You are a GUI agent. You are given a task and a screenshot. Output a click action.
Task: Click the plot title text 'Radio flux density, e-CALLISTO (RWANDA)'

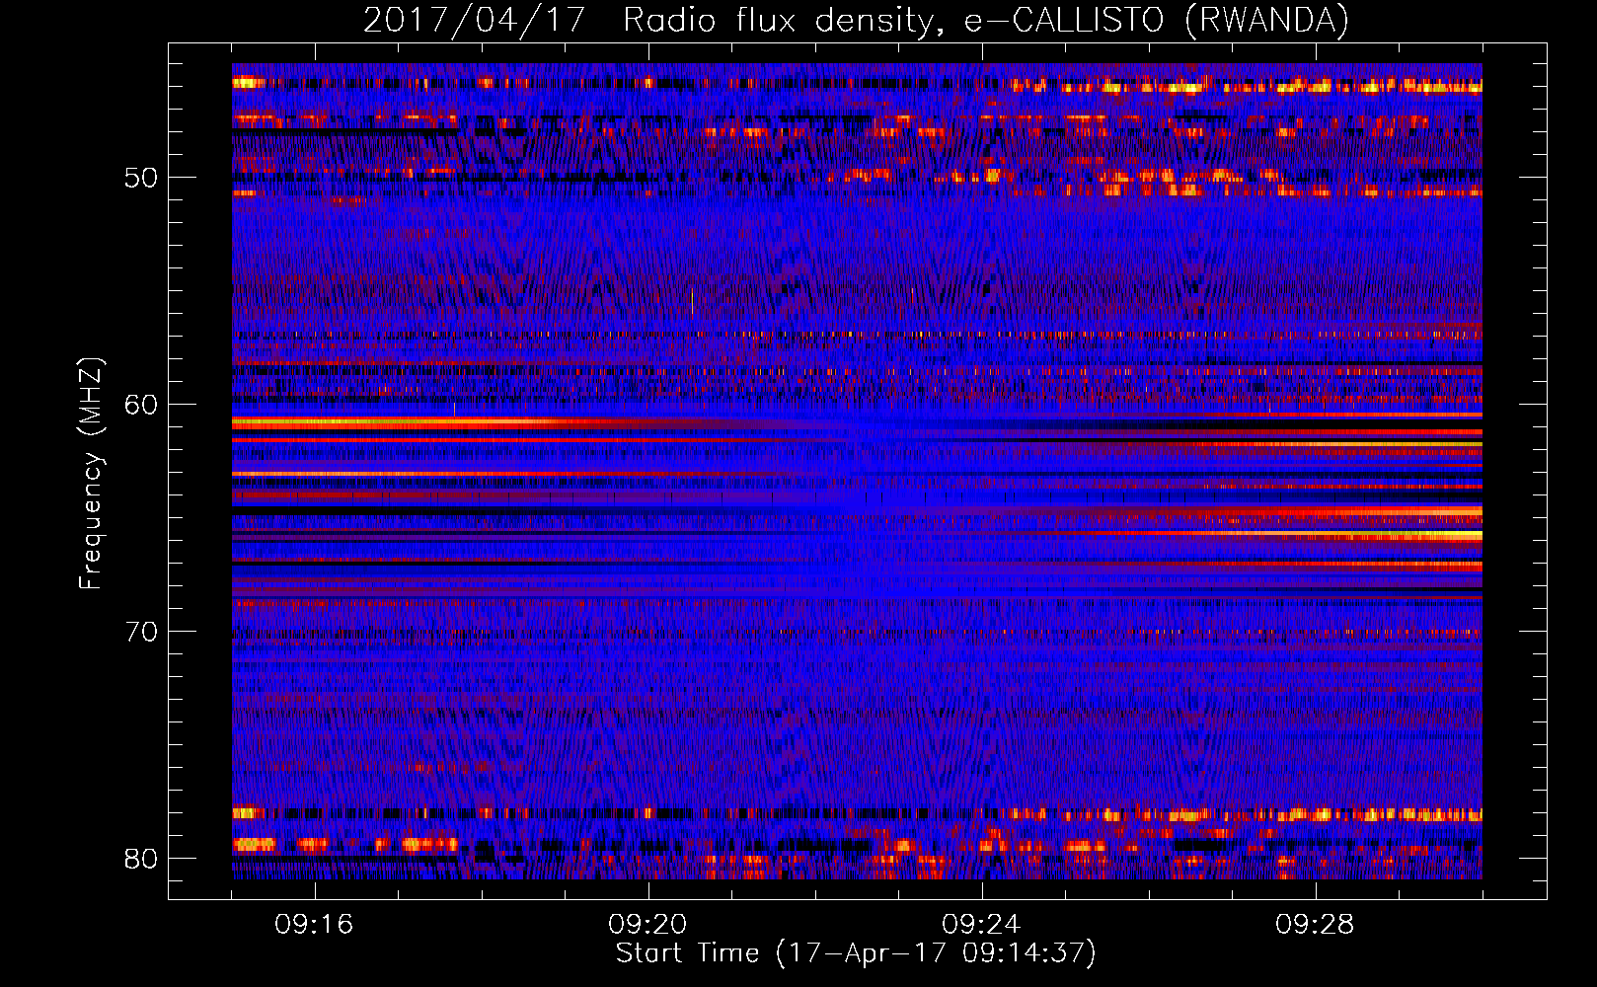(x=986, y=21)
